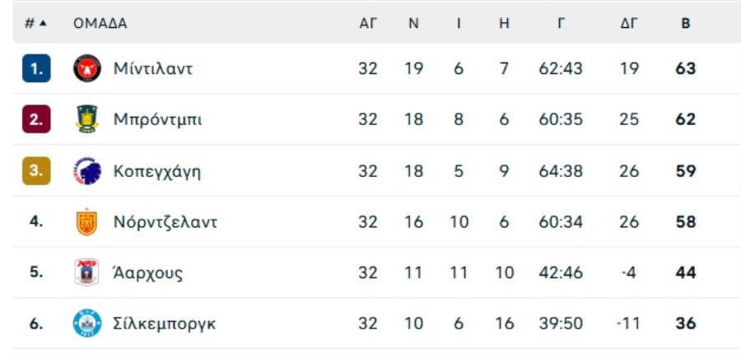Sort by the ΑΓ matches header
Viewport: 741px width, 354px height.
coord(368,24)
